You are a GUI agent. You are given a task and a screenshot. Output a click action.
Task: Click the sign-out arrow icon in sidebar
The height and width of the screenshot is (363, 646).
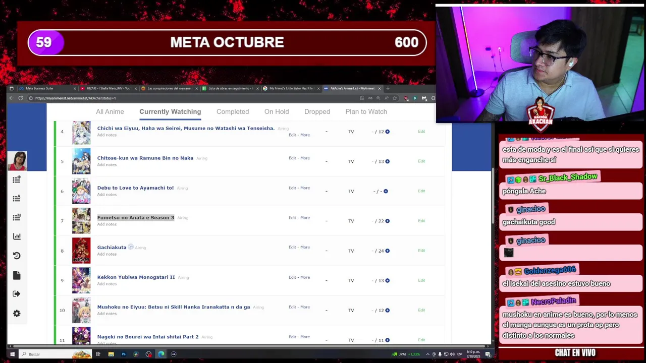pyautogui.click(x=17, y=294)
